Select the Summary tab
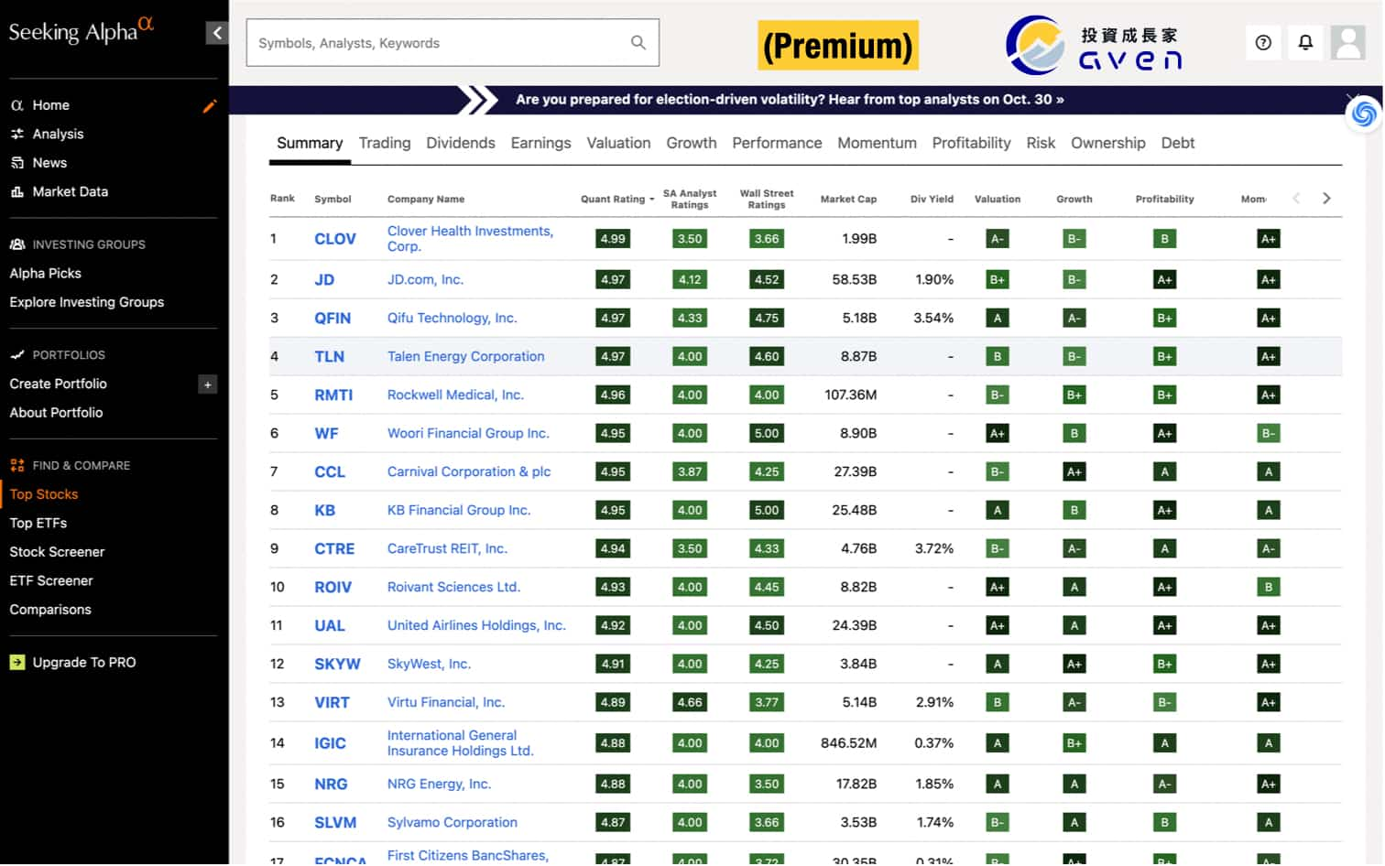Image resolution: width=1385 pixels, height=866 pixels. [310, 143]
